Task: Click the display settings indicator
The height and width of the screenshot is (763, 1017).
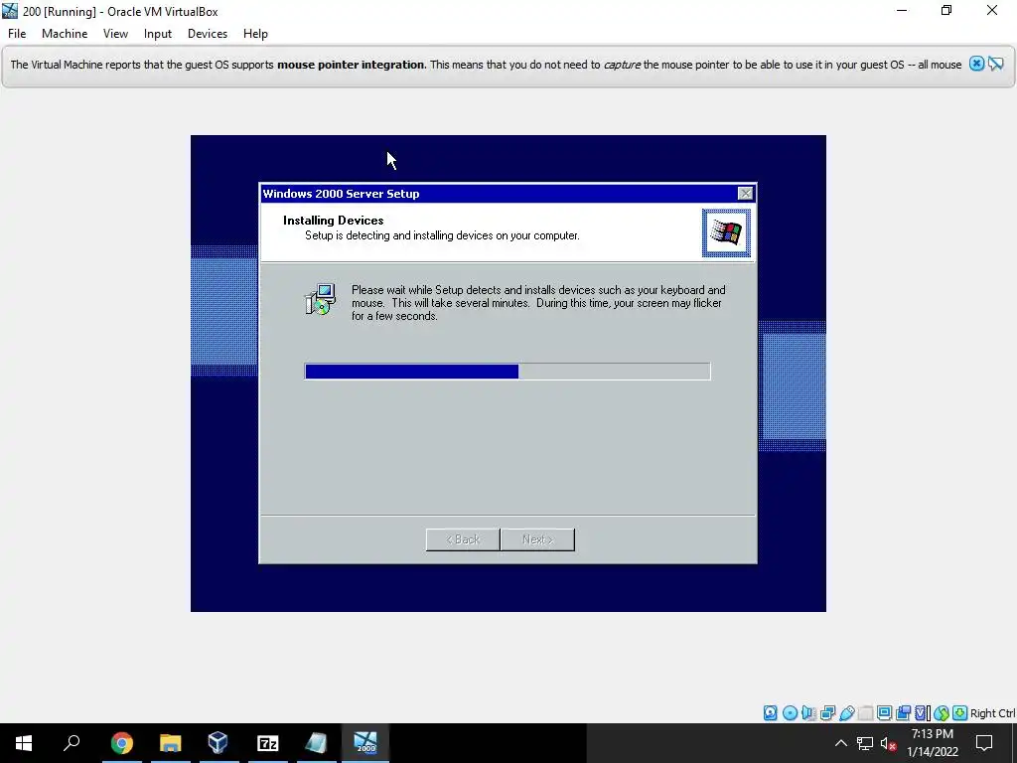Action: (x=884, y=713)
